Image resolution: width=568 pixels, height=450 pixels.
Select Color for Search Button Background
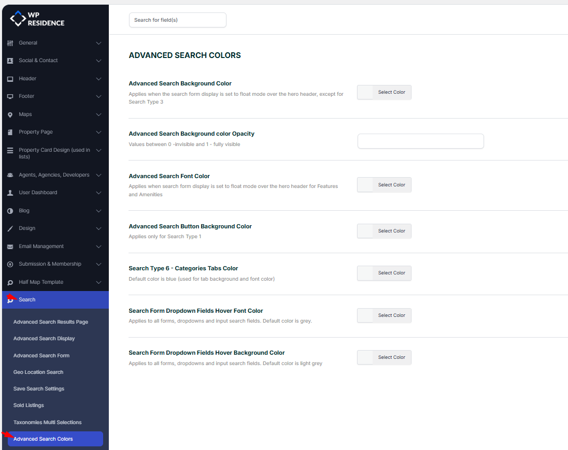click(391, 231)
